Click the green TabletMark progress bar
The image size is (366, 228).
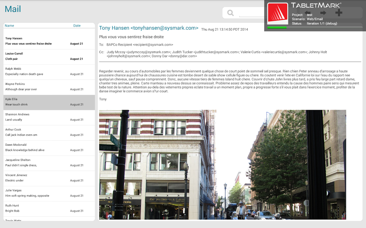point(277,27)
